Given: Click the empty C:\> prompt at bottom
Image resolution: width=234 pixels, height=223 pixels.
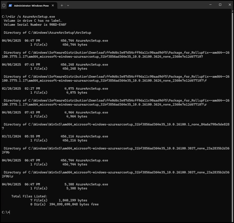Looking at the screenshot, I should pos(6,212).
